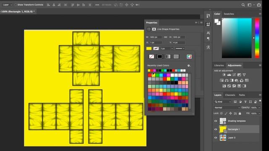Select the live shape bounding box icon
This screenshot has width=269, height=151.
click(x=149, y=29)
